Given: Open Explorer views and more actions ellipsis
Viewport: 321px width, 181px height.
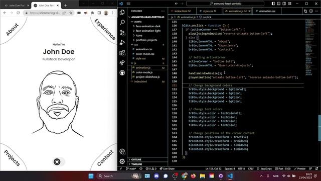Looking at the screenshot, I should pyautogui.click(x=163, y=11).
